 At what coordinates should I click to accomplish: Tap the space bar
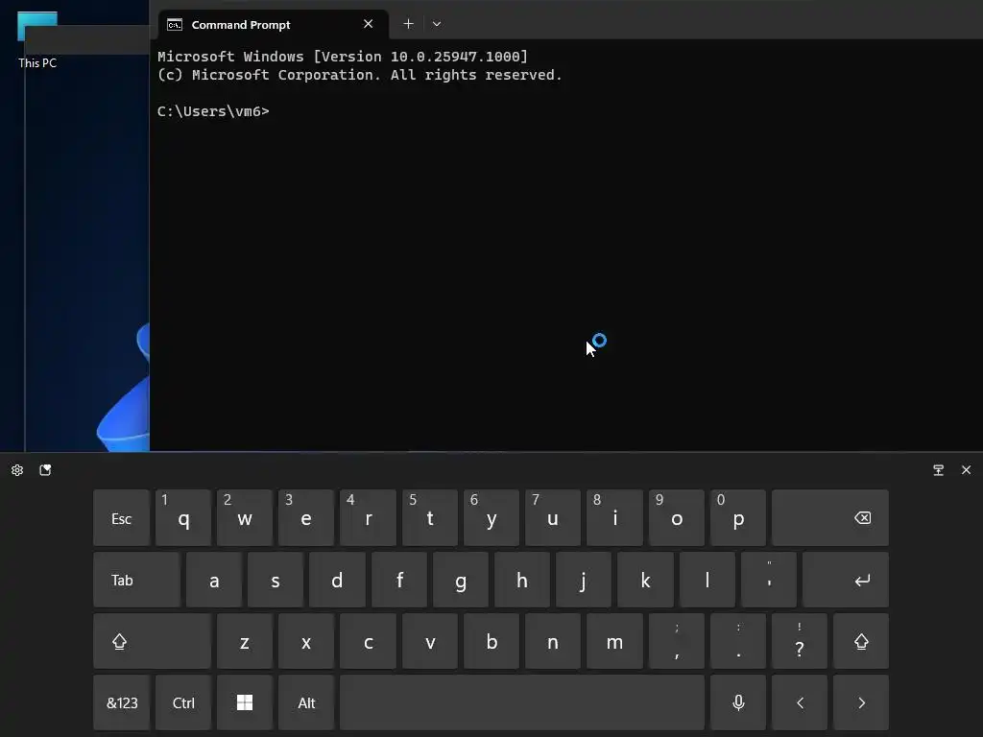point(521,702)
